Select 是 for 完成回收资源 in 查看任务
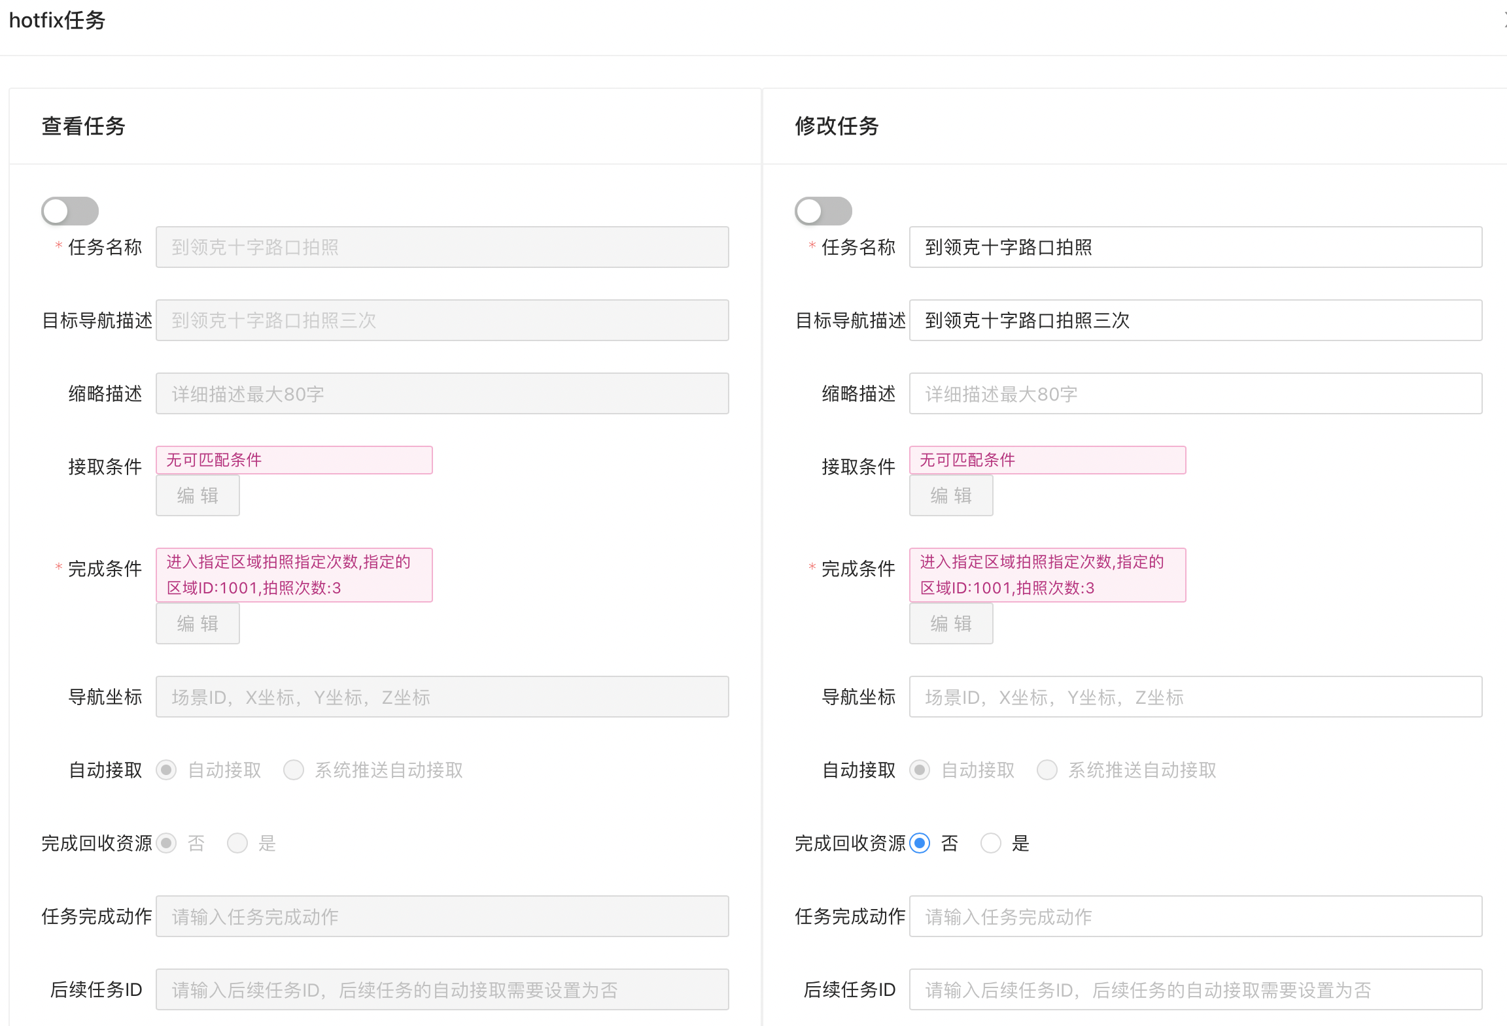 (x=237, y=843)
